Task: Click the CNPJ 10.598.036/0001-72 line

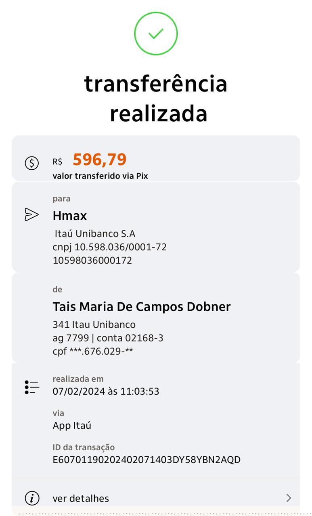Action: (109, 247)
